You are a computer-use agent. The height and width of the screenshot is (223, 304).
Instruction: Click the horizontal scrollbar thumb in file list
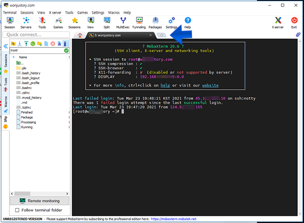pos(22,194)
